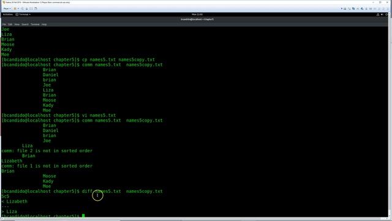Viewport: 392px width, 221px height.
Task: Click the diff names5.txt names5copy.txt command line
Action: tap(82, 191)
